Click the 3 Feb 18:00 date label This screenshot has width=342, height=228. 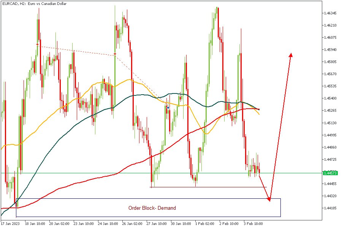coord(253,224)
